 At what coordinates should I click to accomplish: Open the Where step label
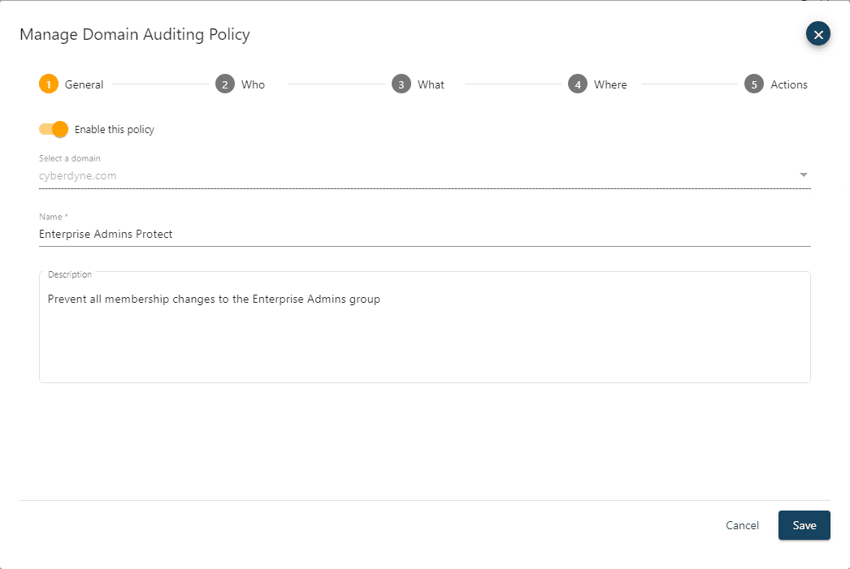(610, 84)
